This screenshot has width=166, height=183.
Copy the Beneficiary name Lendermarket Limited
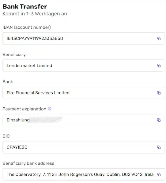(x=159, y=66)
